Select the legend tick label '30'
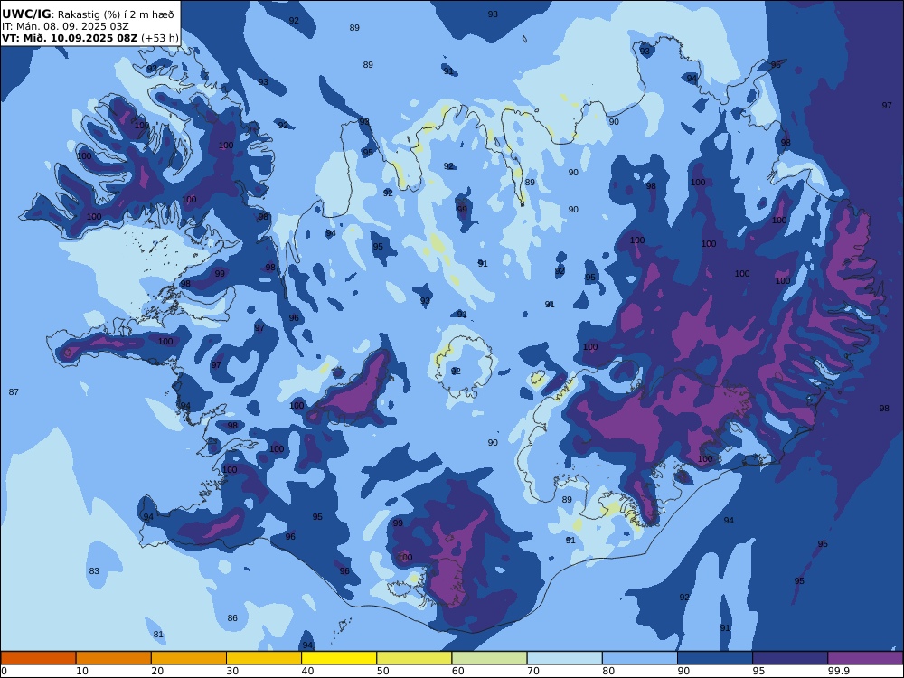This screenshot has height=678, width=904. pyautogui.click(x=232, y=671)
